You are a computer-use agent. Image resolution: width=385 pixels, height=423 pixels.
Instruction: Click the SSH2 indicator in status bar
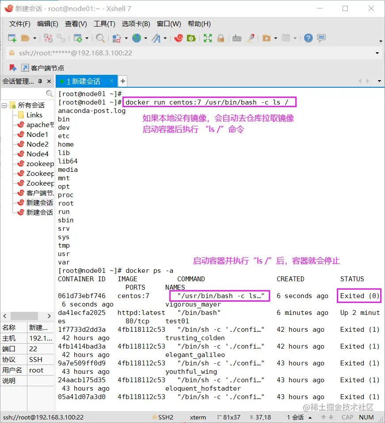click(x=163, y=417)
